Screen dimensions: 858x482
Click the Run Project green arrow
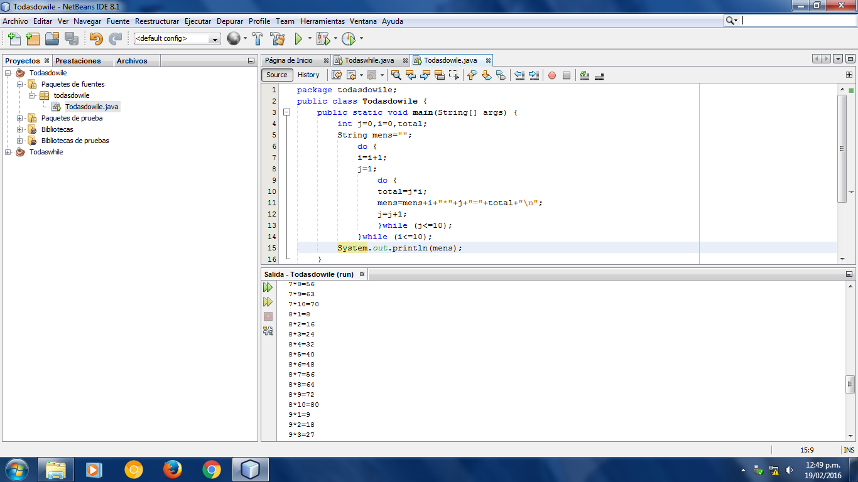pos(298,39)
